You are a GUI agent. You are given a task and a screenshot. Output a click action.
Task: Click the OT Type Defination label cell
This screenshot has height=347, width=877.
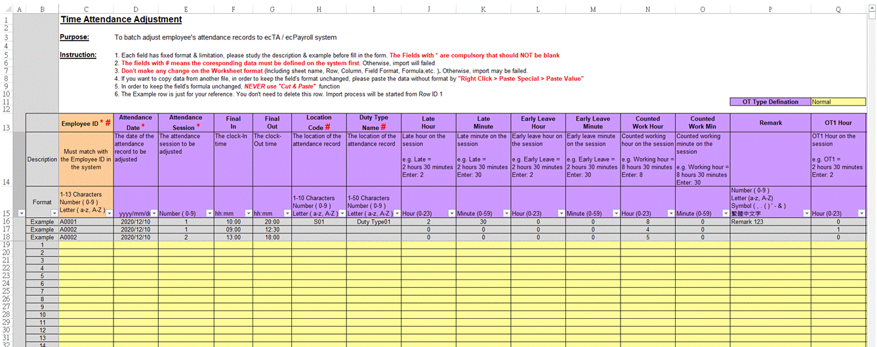[770, 102]
